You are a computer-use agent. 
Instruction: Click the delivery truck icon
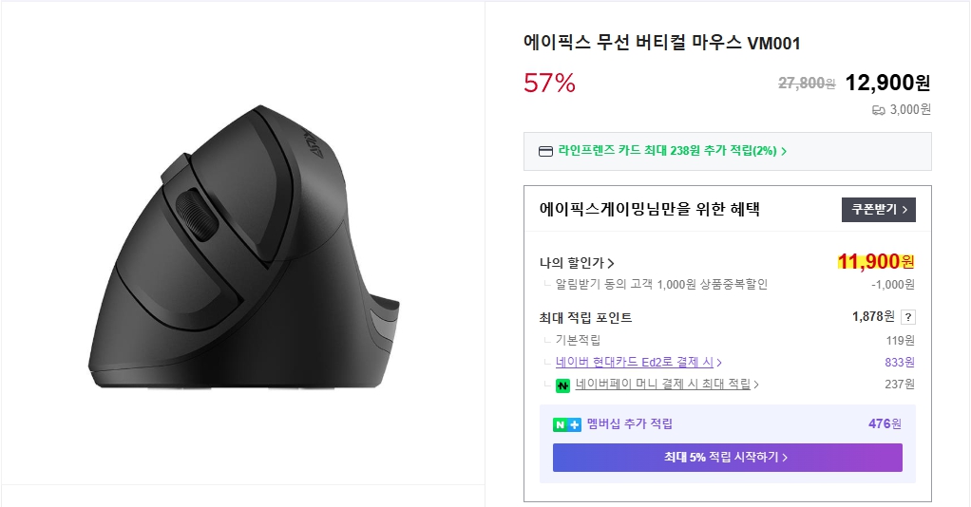coord(878,110)
